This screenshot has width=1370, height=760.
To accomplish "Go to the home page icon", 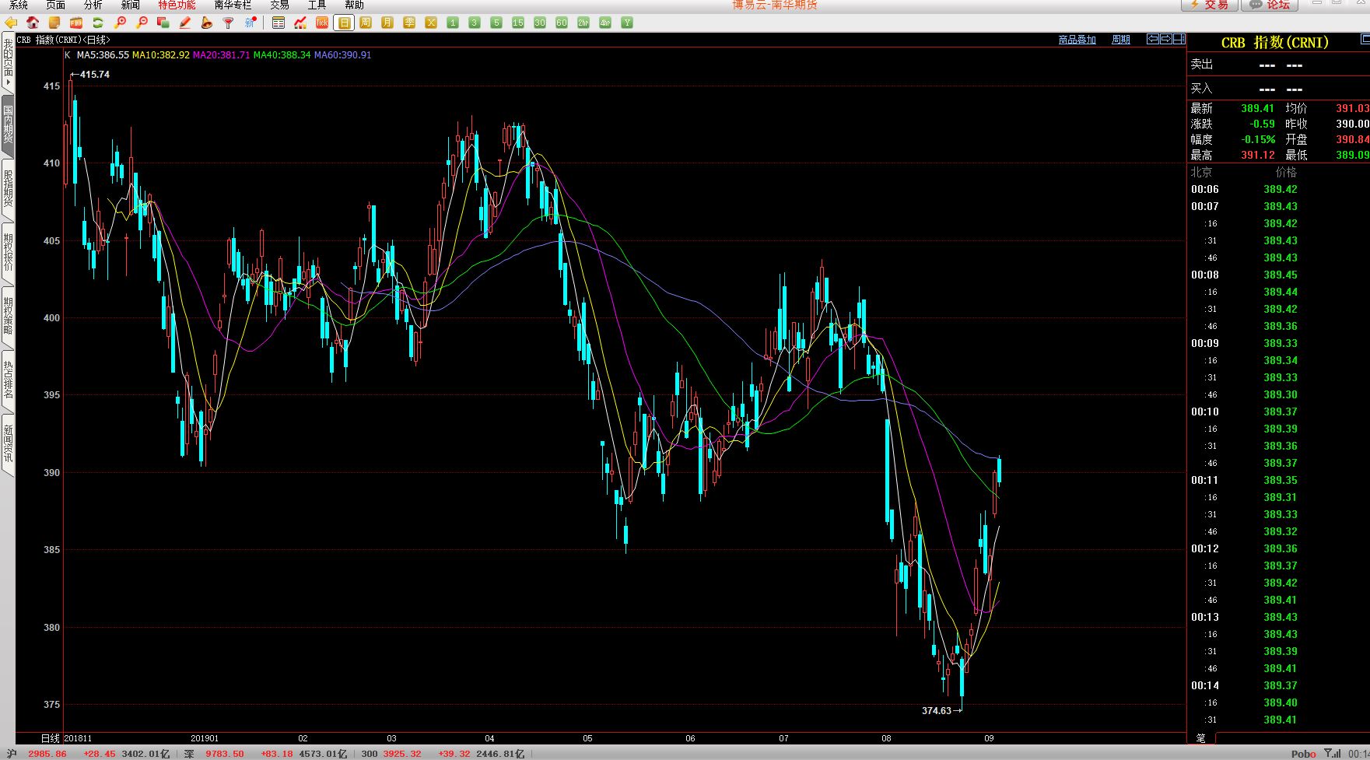I will point(33,23).
